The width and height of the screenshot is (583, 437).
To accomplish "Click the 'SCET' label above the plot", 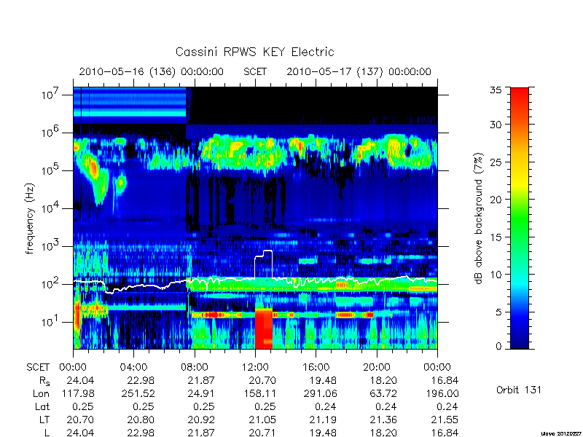I will point(255,71).
